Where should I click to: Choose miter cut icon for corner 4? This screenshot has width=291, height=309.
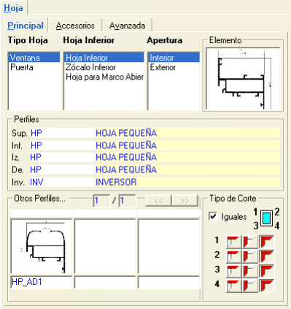coord(266,286)
